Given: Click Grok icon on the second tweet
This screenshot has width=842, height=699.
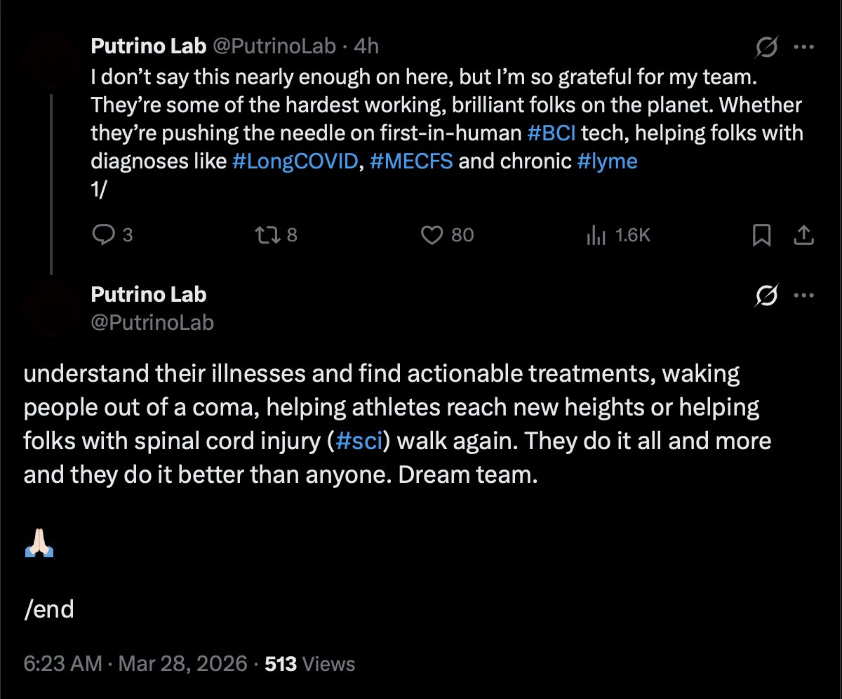Looking at the screenshot, I should tap(766, 296).
